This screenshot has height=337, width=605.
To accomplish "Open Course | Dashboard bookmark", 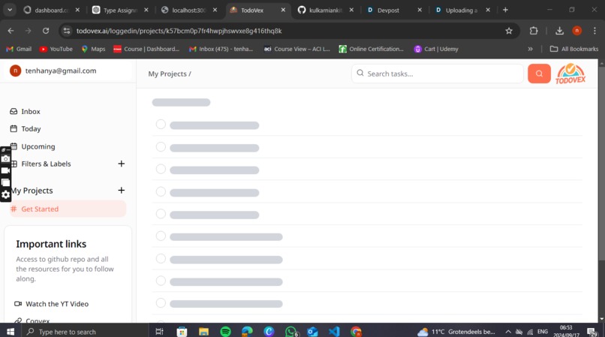I will tap(146, 49).
